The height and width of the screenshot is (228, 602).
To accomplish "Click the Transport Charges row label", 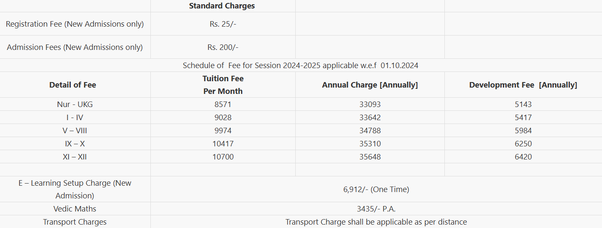I will coord(75,222).
